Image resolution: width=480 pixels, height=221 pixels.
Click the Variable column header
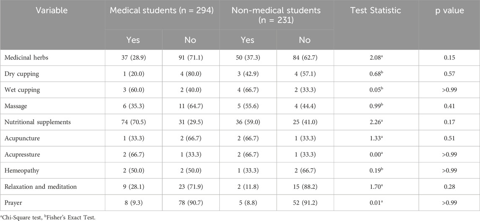pos(52,11)
